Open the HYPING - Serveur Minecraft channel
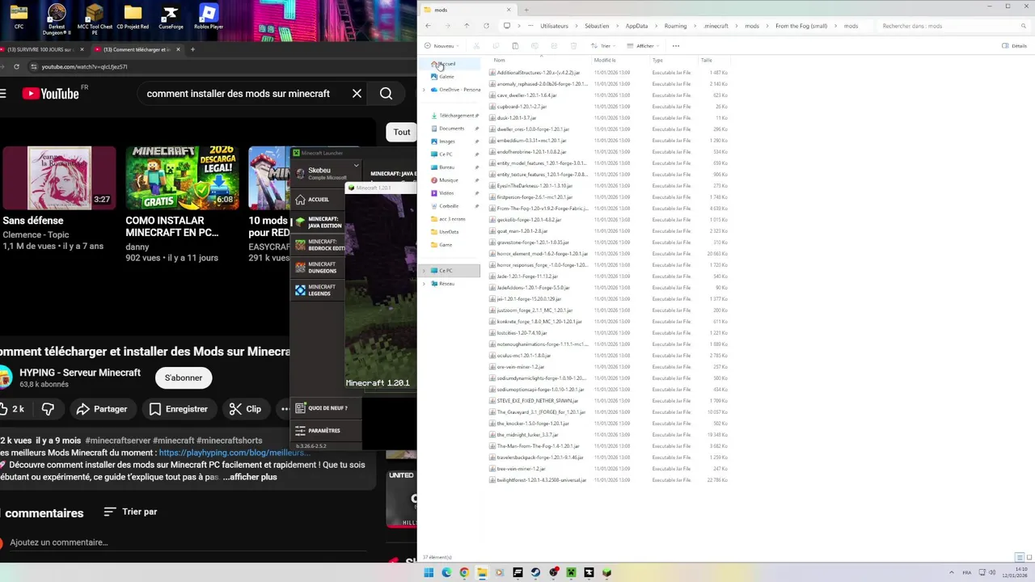1035x582 pixels. 80,373
